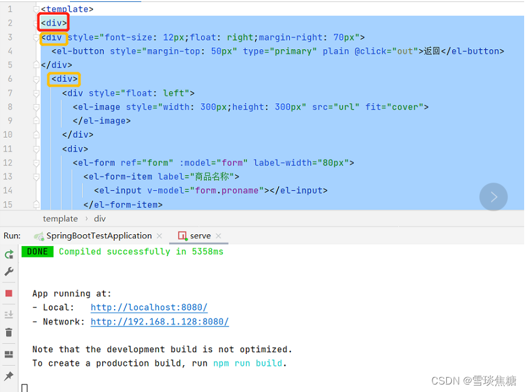Click 'npm run build' text in console
526x392 pixels.
coord(247,363)
